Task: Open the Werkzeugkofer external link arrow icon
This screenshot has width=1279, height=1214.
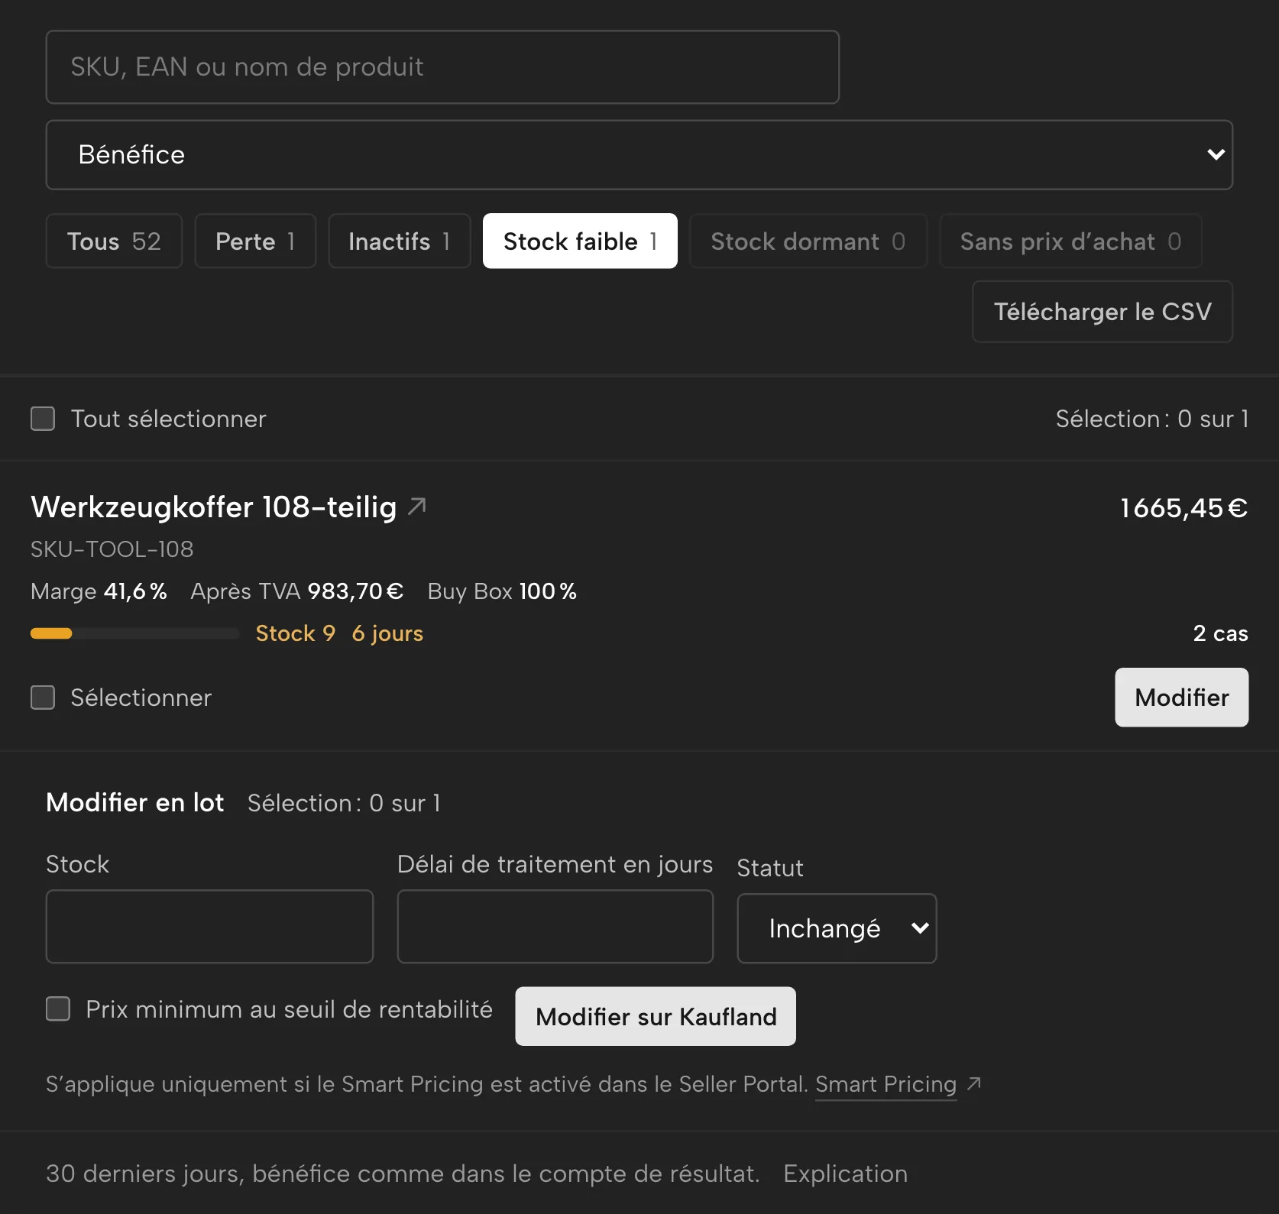Action: click(417, 506)
